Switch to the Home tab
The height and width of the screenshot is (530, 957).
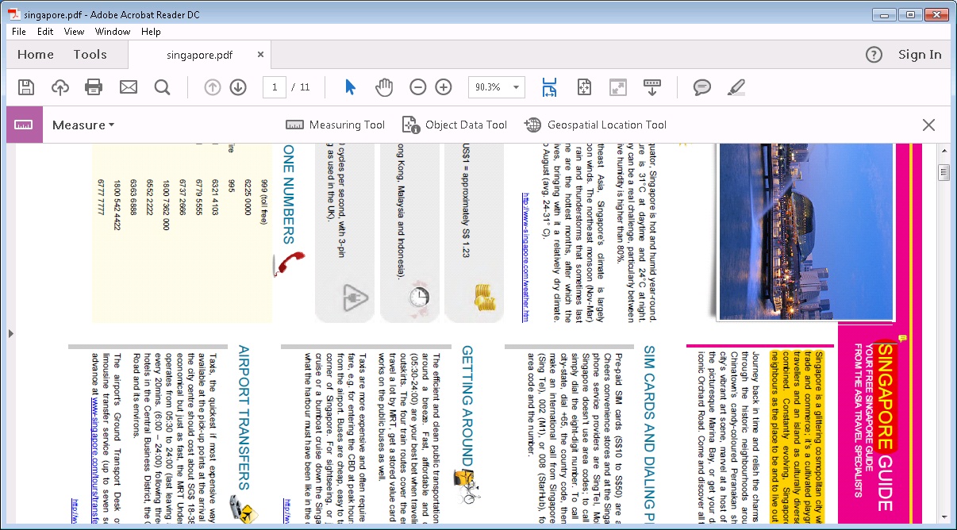click(x=35, y=54)
